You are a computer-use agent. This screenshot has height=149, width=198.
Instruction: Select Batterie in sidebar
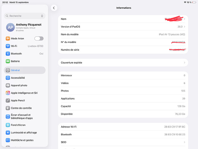click(x=25, y=61)
